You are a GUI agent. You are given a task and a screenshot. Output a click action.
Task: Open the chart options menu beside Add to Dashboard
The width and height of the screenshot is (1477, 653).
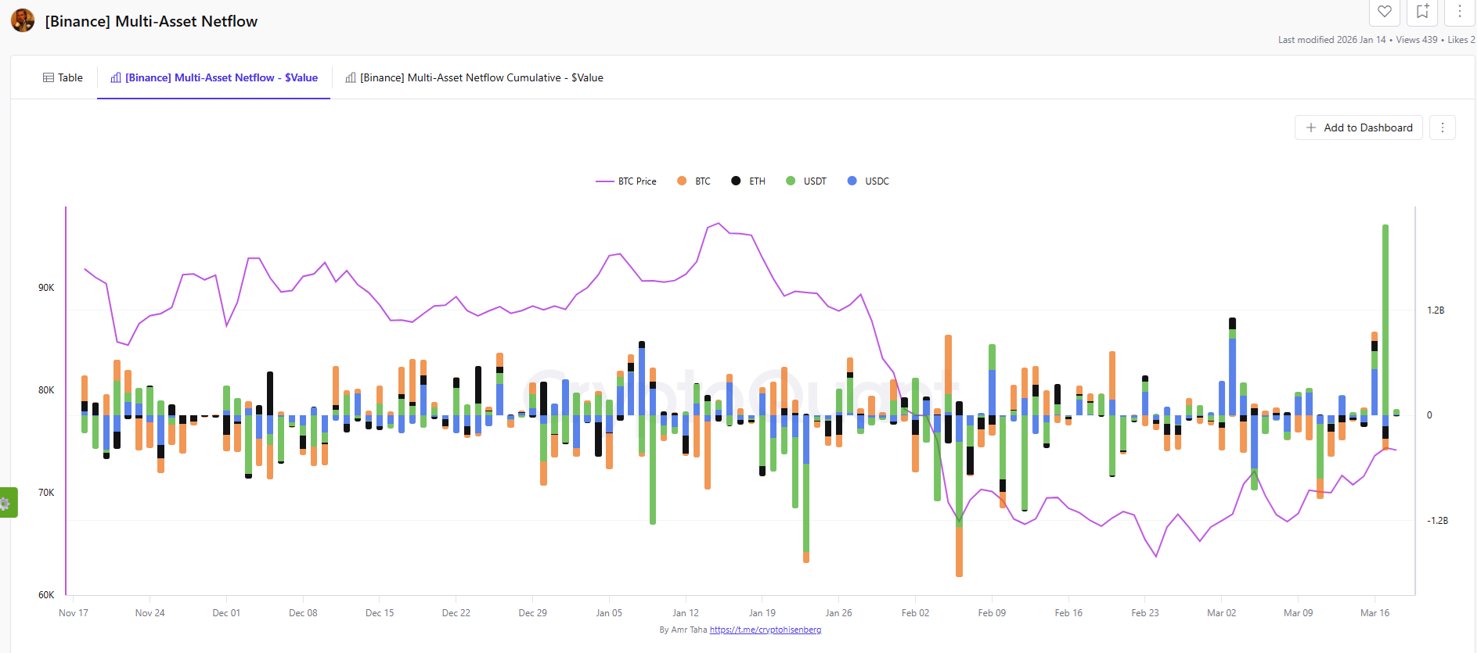[1442, 127]
